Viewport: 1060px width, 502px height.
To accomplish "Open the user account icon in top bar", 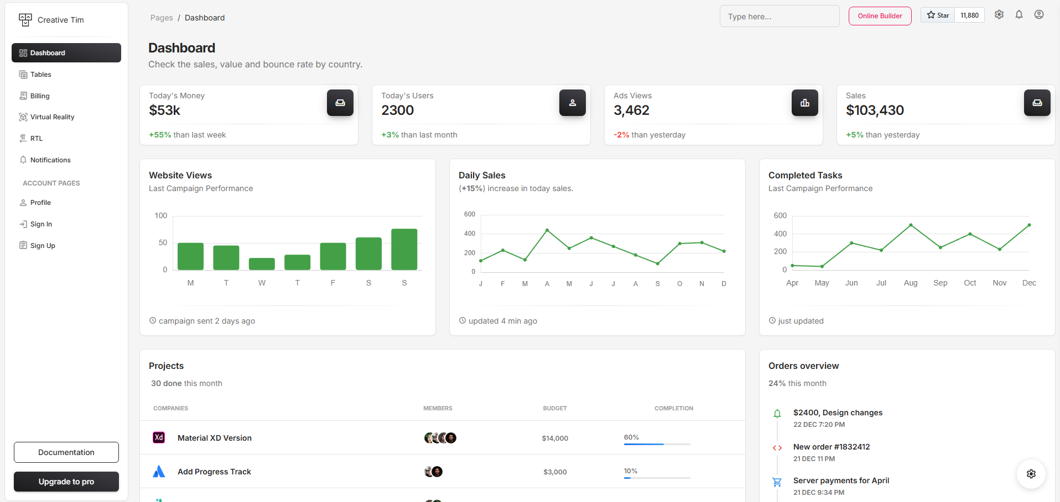I will point(1039,15).
